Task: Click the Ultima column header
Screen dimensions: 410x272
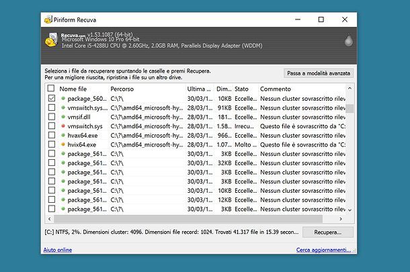Action: click(200, 89)
